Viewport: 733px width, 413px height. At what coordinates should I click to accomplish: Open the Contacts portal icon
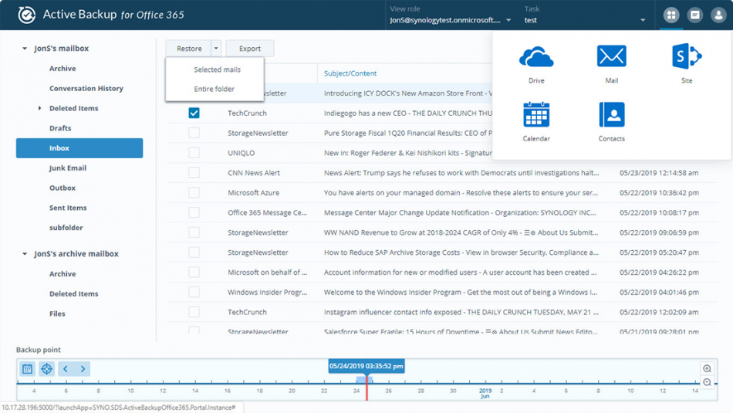coord(611,114)
